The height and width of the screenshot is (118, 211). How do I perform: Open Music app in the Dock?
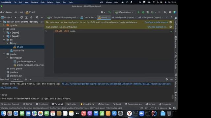pyautogui.click(x=83, y=113)
